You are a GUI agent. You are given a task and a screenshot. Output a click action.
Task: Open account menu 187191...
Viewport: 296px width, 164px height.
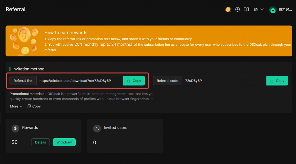[x=285, y=10]
